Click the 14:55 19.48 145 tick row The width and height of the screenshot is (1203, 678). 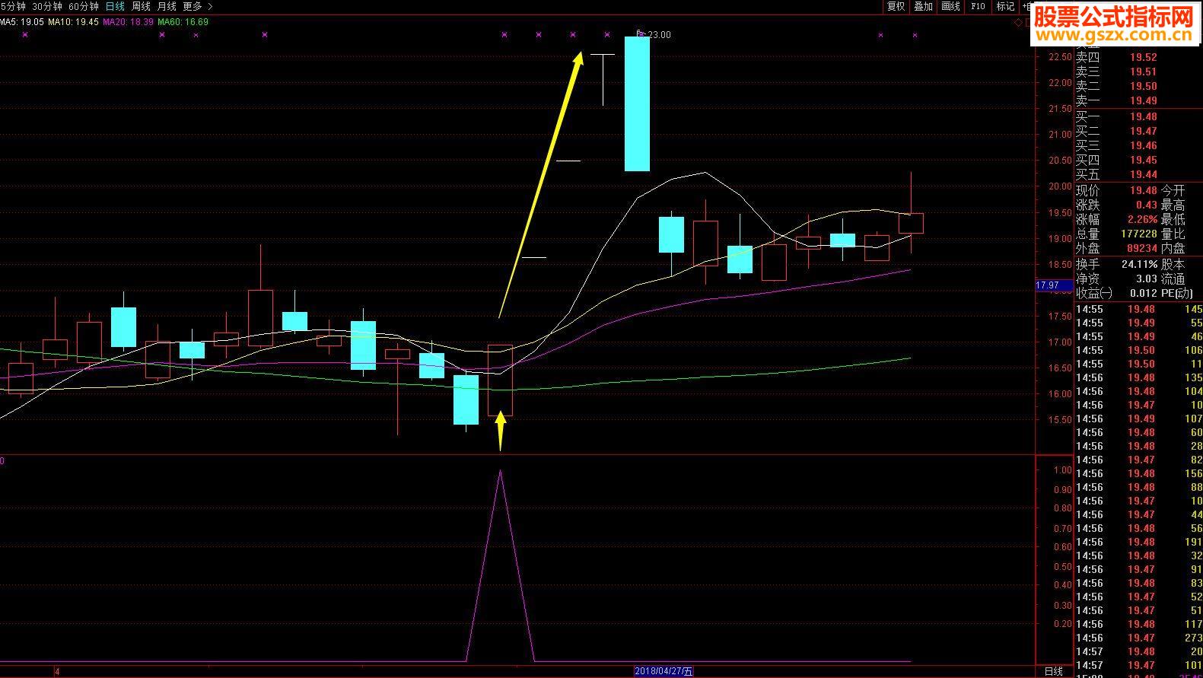coord(1139,309)
